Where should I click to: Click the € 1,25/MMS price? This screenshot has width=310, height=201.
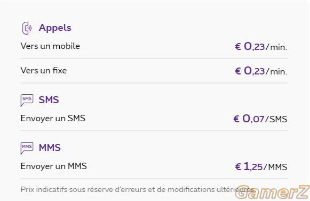(261, 167)
